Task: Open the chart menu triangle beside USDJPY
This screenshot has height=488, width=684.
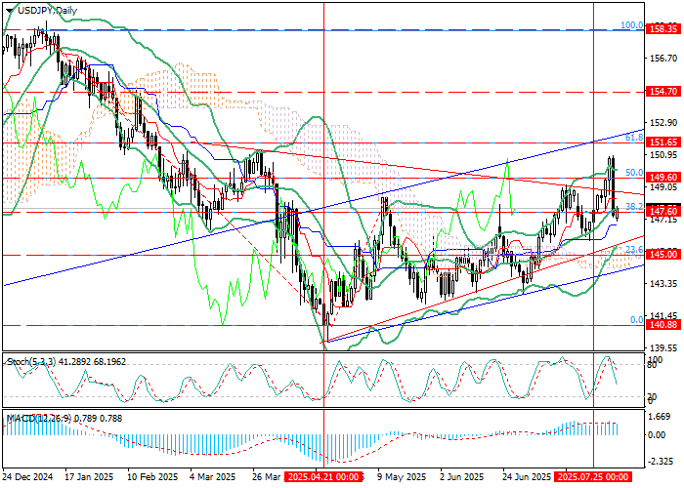Action: click(9, 11)
